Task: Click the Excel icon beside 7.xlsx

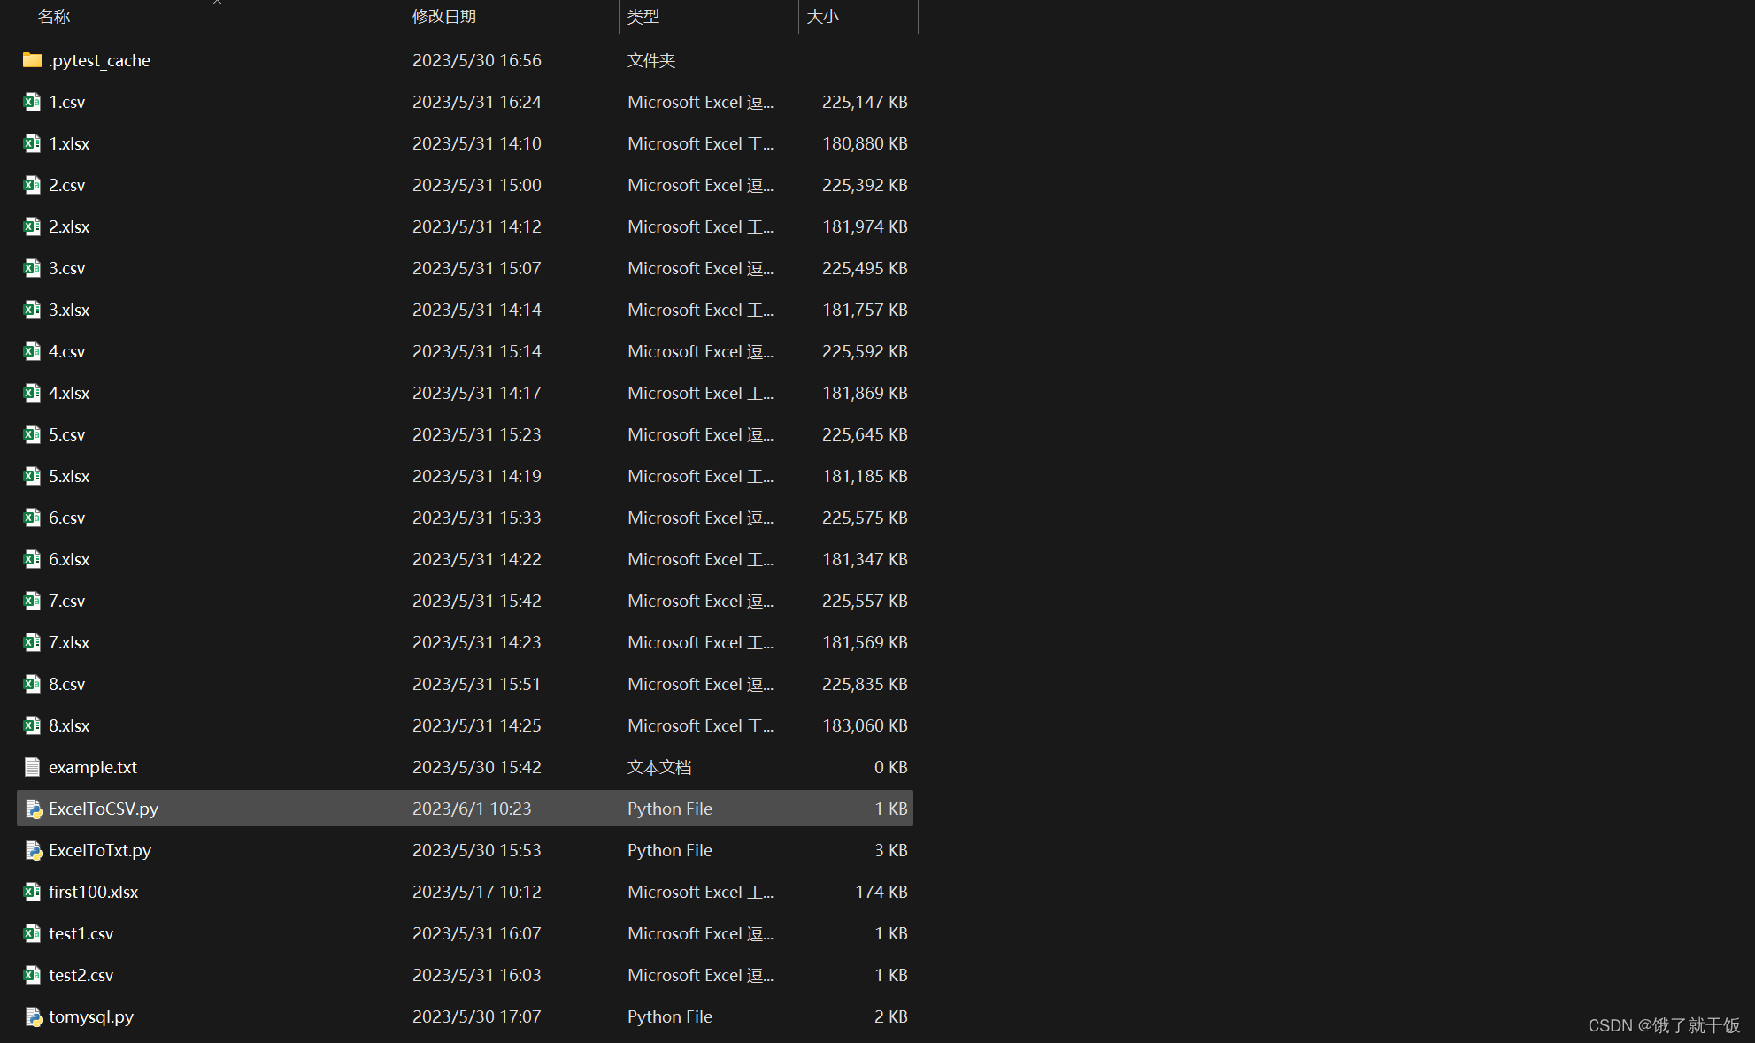Action: click(33, 642)
